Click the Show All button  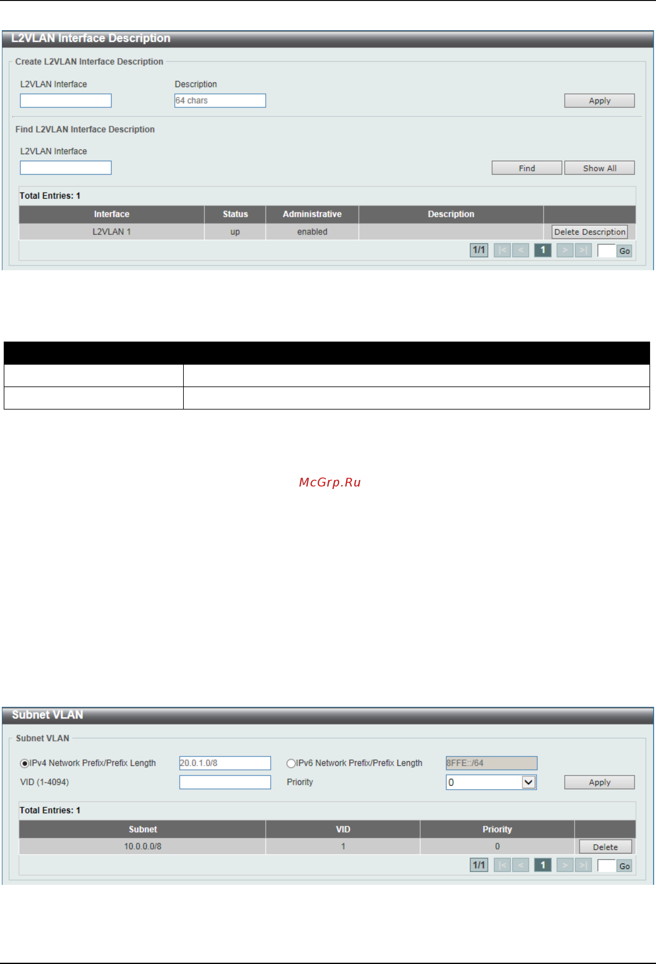599,168
